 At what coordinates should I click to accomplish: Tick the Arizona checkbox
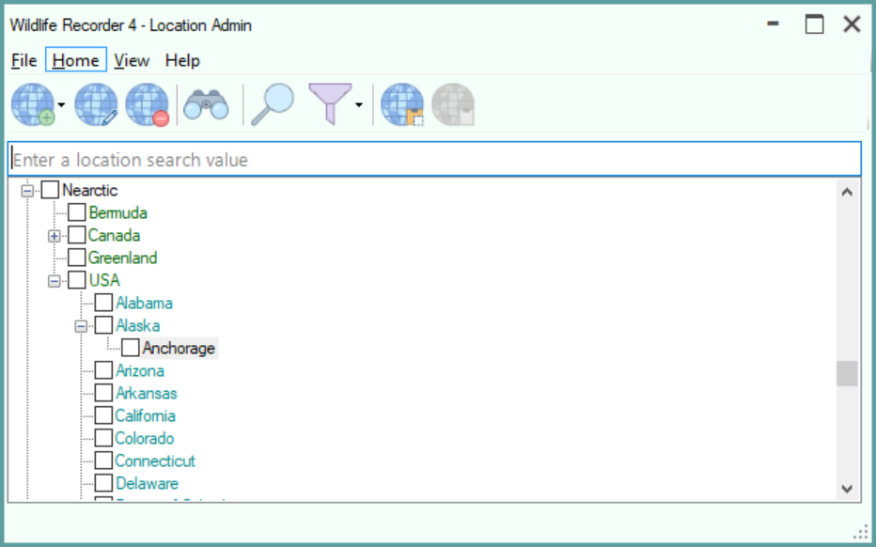pyautogui.click(x=103, y=370)
